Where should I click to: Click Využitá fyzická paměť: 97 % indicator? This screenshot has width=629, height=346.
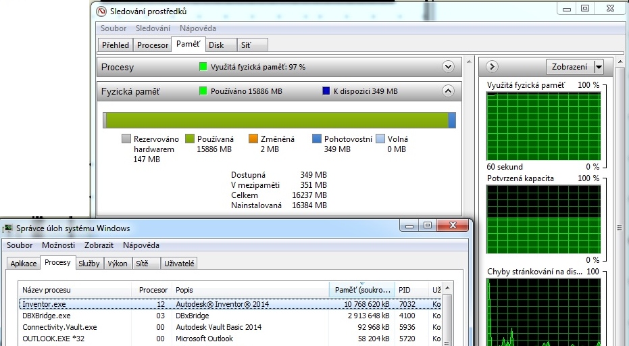tap(252, 67)
